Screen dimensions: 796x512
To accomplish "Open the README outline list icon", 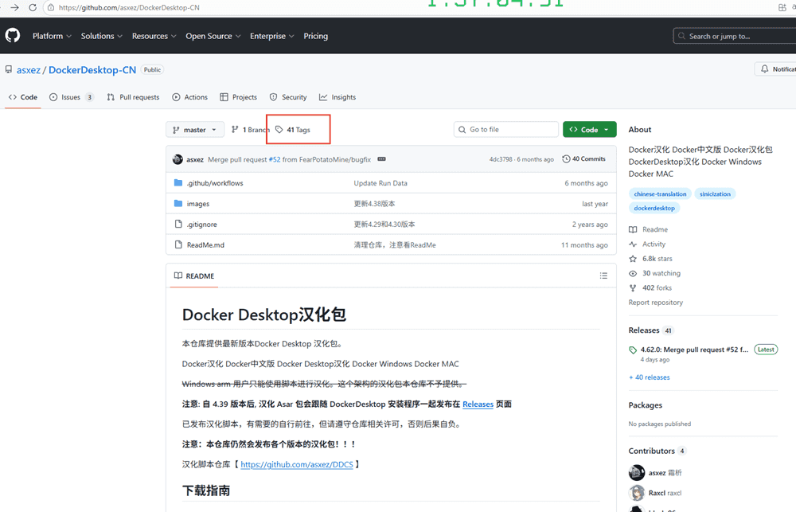I will coord(603,276).
